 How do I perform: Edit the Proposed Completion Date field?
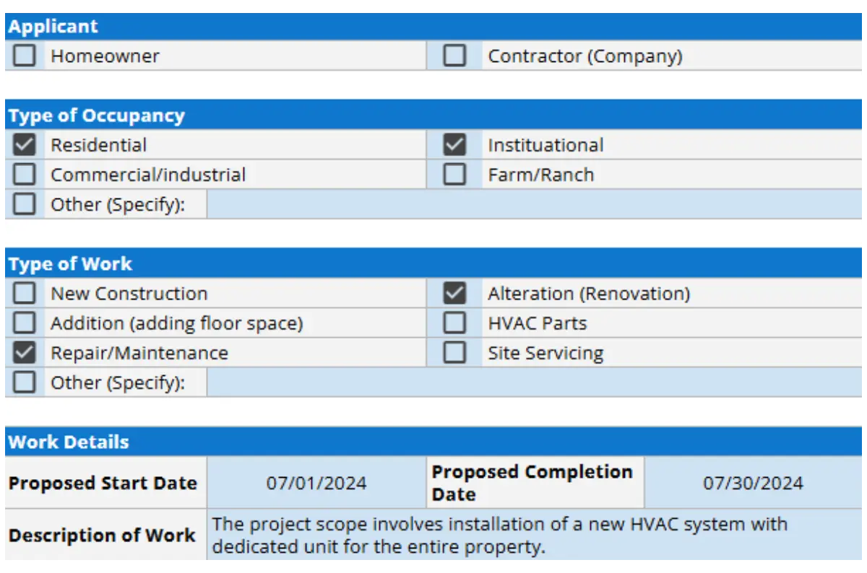(x=753, y=483)
